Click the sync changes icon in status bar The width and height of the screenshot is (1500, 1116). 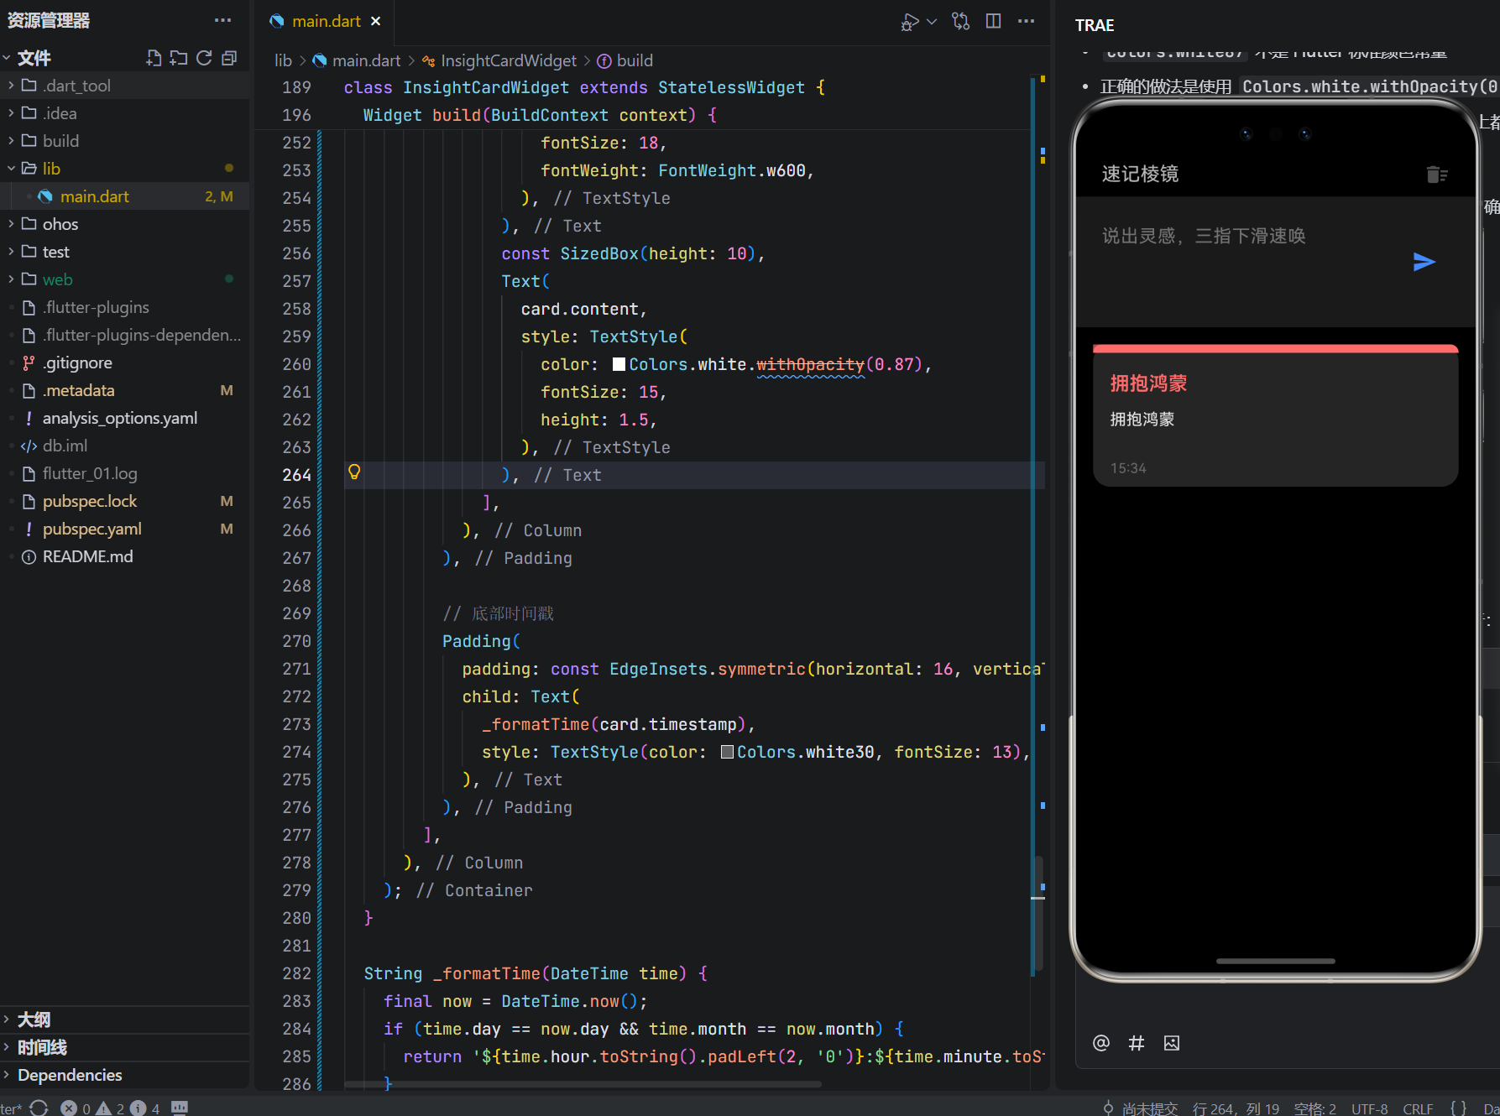[39, 1108]
